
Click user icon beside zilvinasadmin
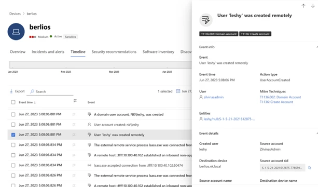(x=201, y=97)
